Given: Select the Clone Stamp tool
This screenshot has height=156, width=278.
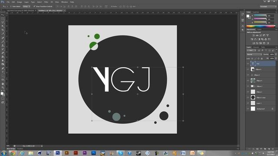Looking at the screenshot, I should click(x=3, y=45).
